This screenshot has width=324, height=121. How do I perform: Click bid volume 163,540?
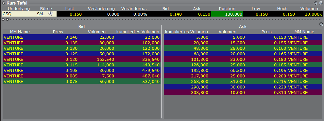coord(105,60)
